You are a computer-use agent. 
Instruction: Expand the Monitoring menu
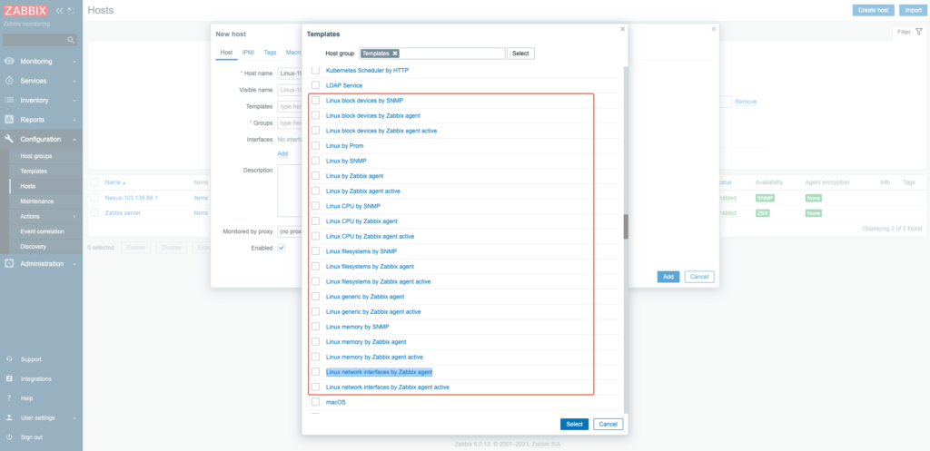(x=74, y=62)
